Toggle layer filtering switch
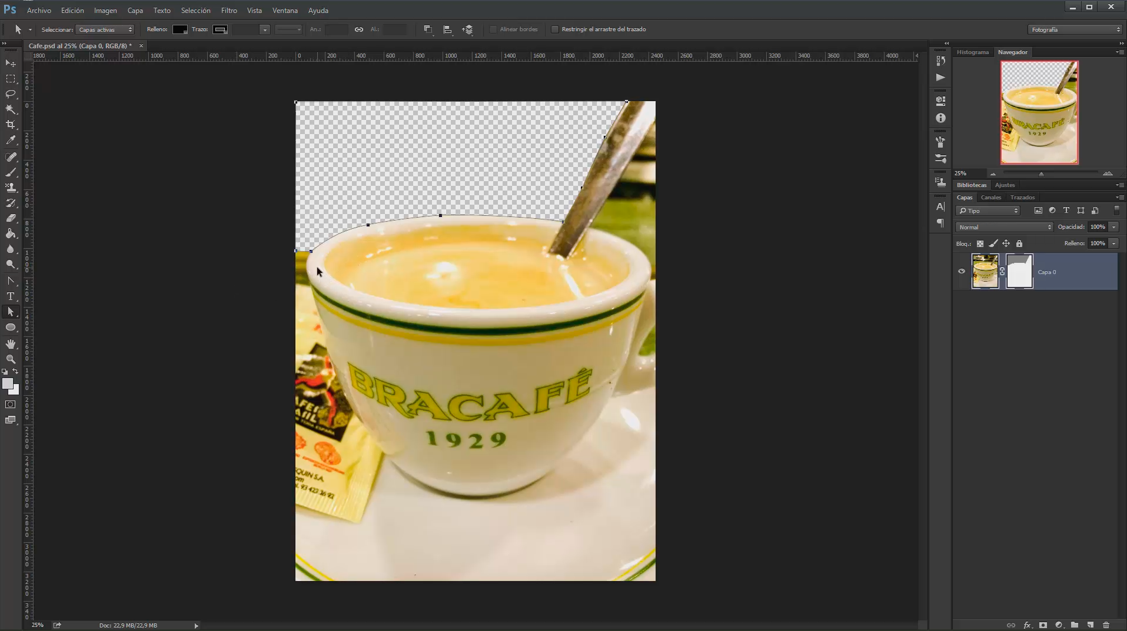The height and width of the screenshot is (631, 1127). 1116,211
